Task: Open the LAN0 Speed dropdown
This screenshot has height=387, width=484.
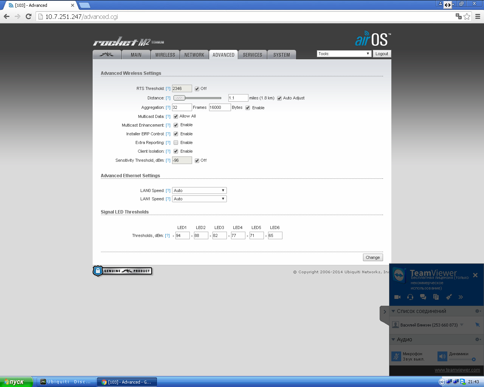Action: (x=199, y=190)
